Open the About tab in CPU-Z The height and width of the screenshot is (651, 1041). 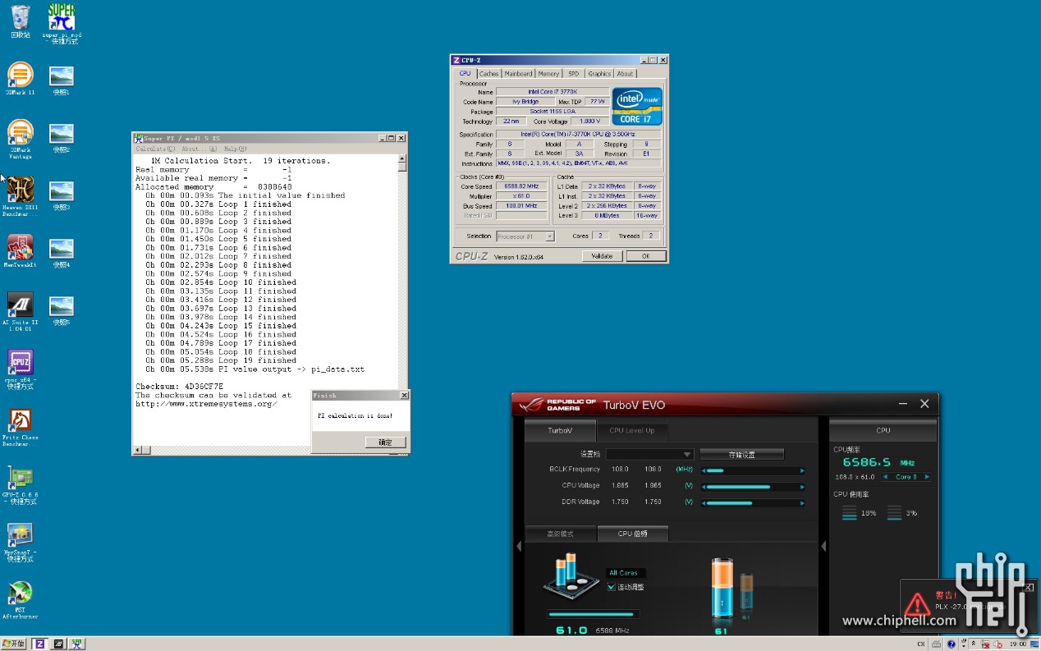(x=626, y=74)
